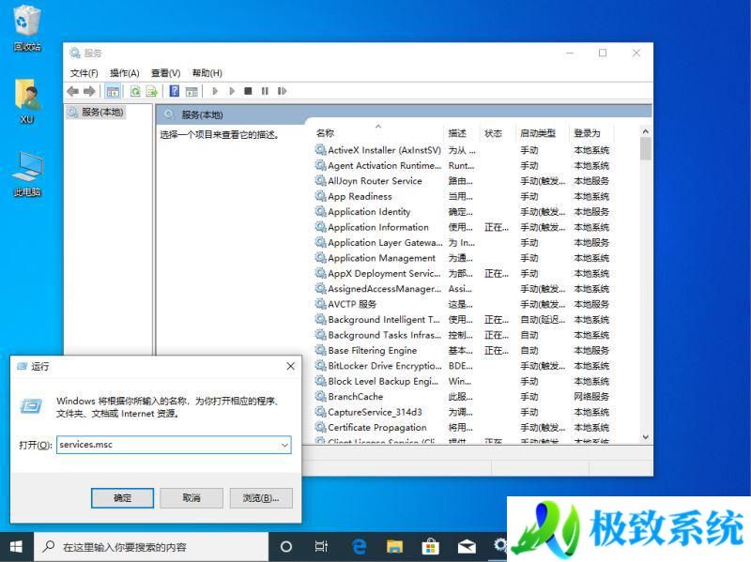The width and height of the screenshot is (751, 562).
Task: Select BranchCache service
Action: coord(462,397)
